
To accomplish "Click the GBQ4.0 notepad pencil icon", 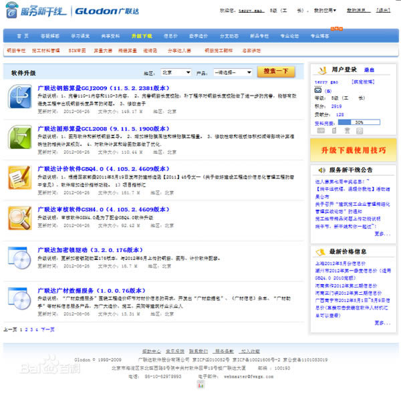I will click(x=20, y=177).
